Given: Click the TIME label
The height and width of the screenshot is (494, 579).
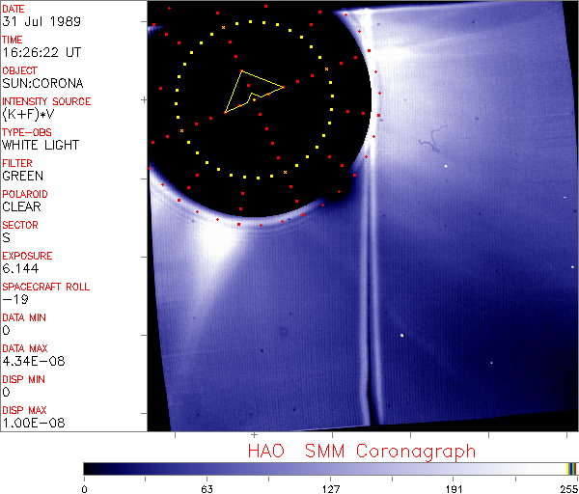Looking at the screenshot, I should tap(13, 40).
